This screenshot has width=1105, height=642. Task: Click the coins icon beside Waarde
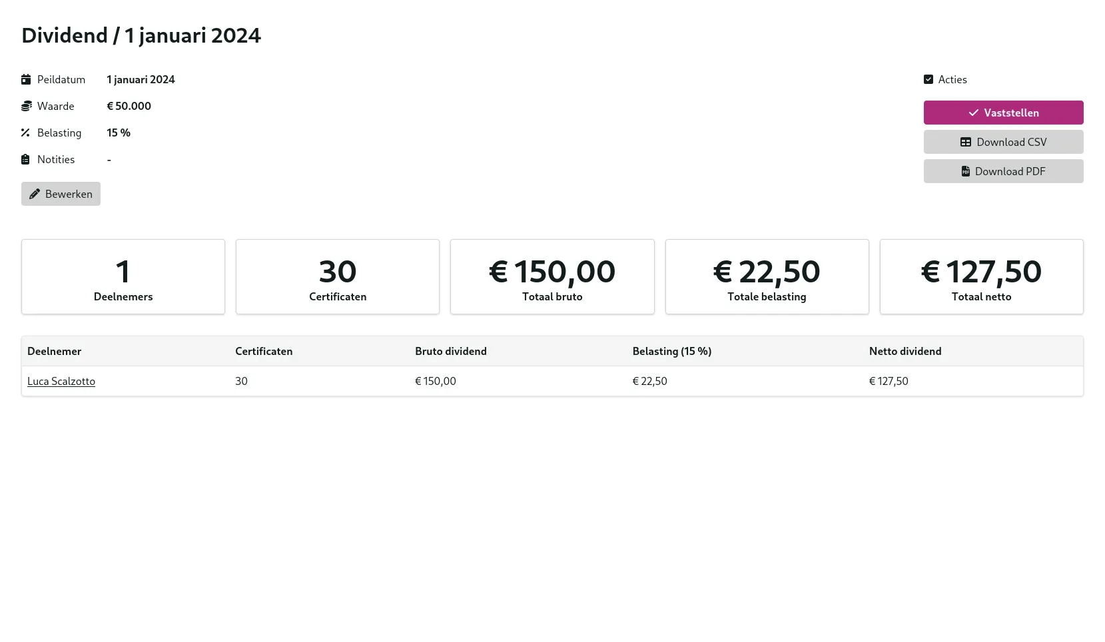click(x=26, y=106)
